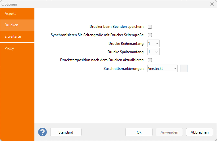The width and height of the screenshot is (217, 141).
Task: Expand the 'Drucke Reihenanfang' dropdown
Action: 153,43
